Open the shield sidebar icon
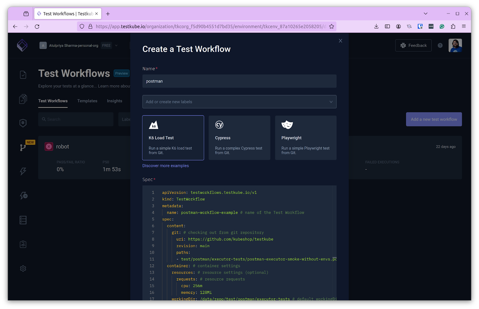 [23, 123]
